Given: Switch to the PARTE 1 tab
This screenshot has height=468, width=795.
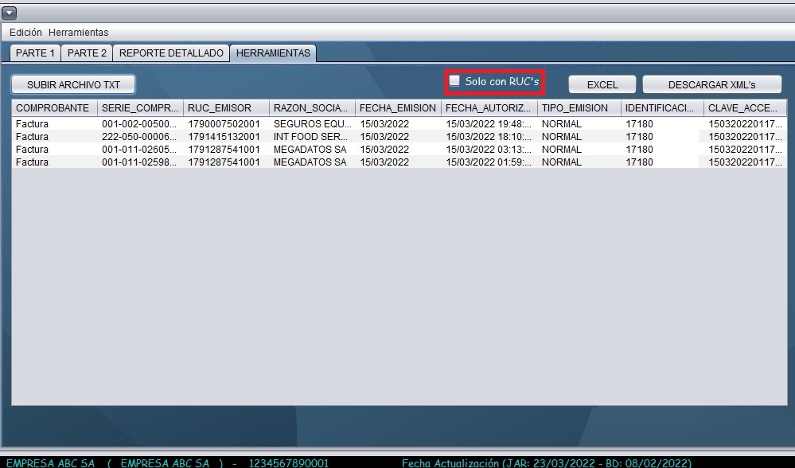Looking at the screenshot, I should [35, 53].
